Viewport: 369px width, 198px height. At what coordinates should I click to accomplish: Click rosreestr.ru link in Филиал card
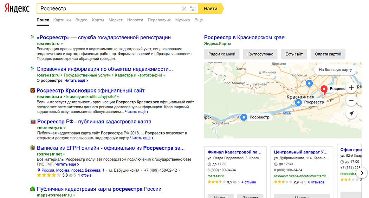pos(216,176)
